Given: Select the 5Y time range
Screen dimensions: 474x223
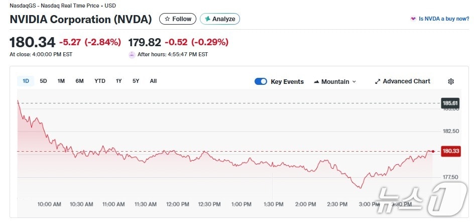Looking at the screenshot, I should [x=136, y=81].
